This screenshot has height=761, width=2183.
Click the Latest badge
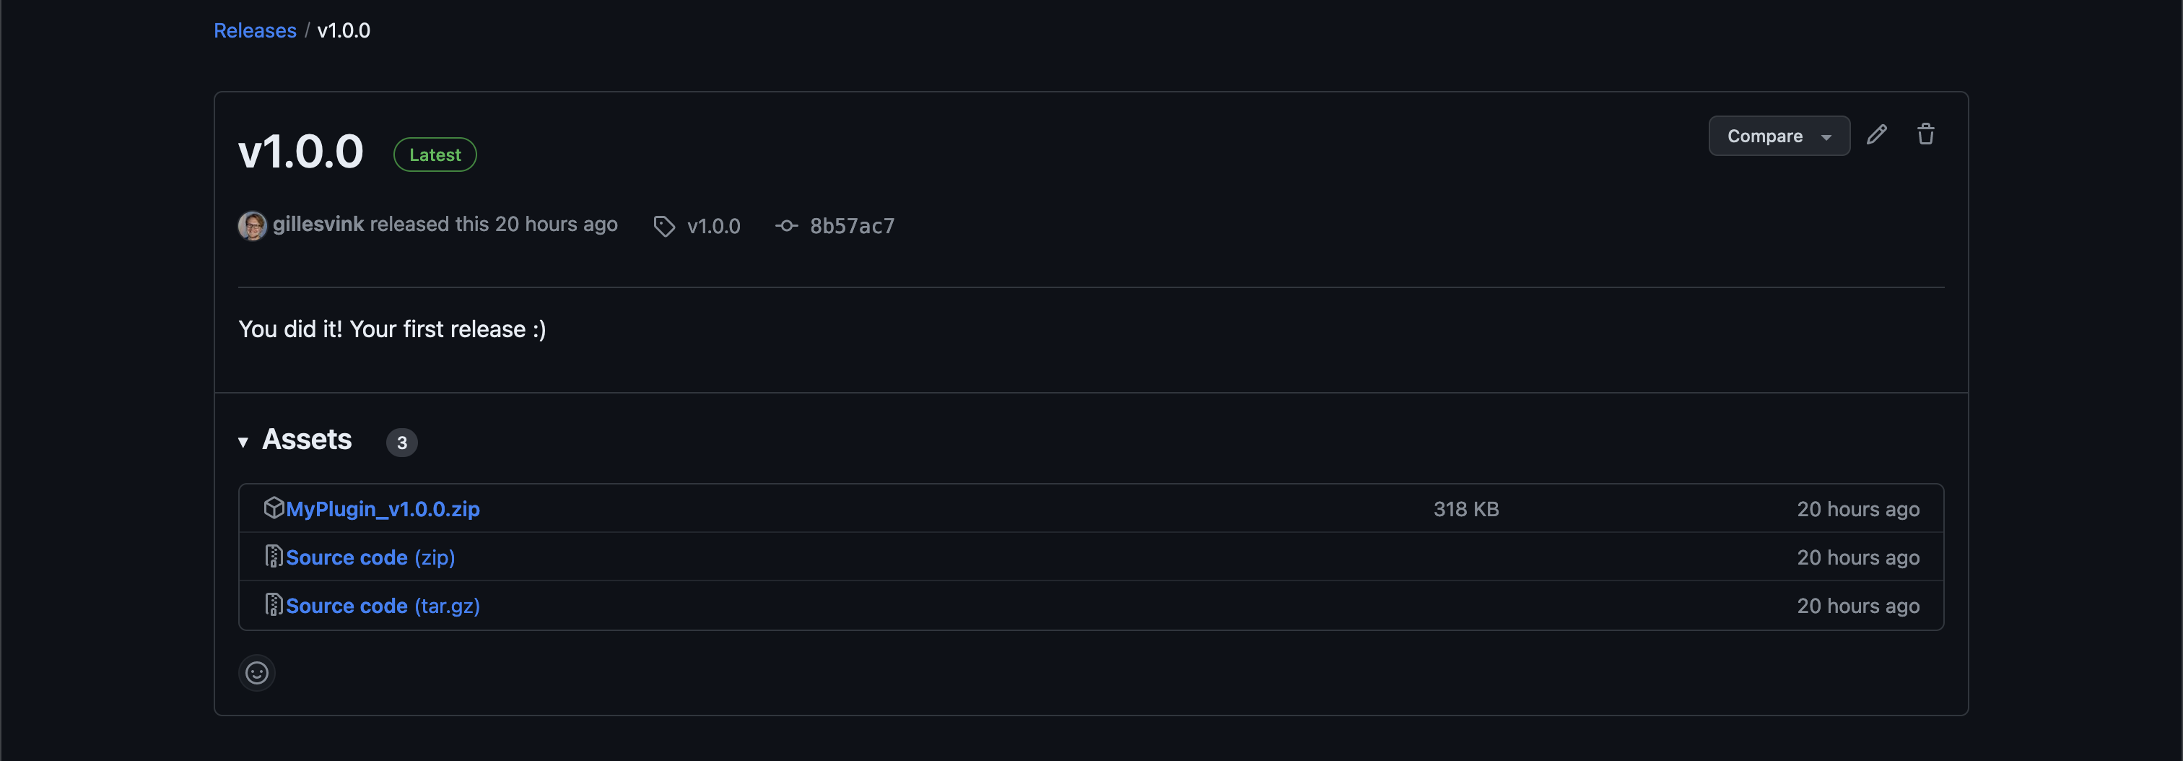pyautogui.click(x=435, y=155)
